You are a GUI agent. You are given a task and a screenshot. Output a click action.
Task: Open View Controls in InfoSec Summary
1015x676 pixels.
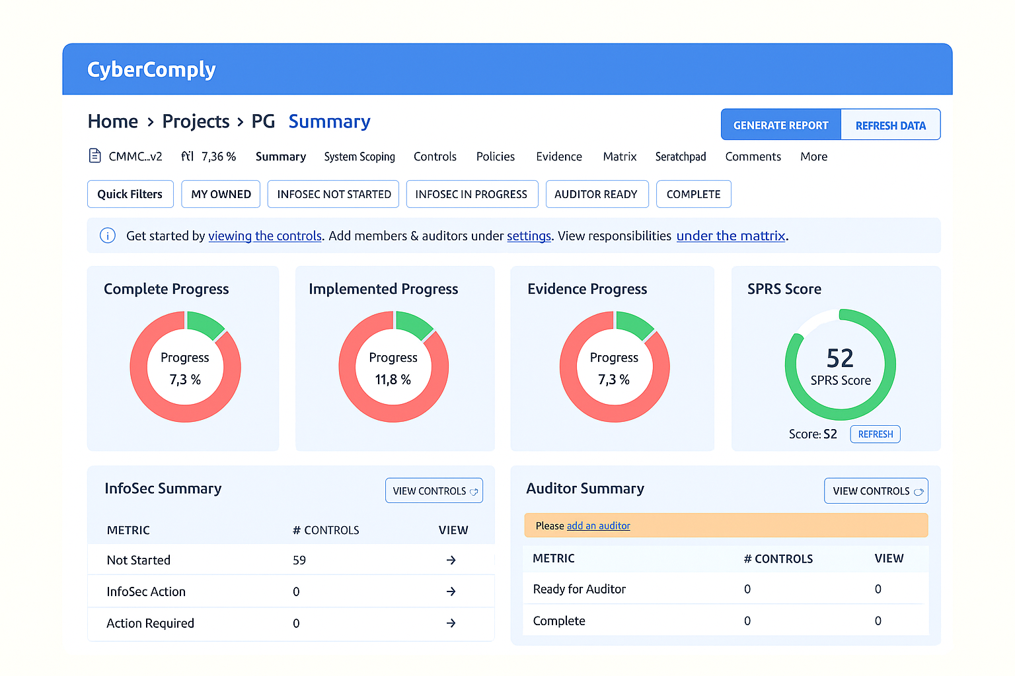[x=434, y=490]
